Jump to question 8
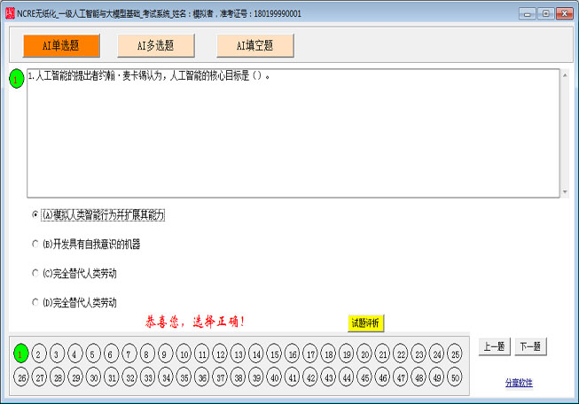The image size is (579, 404). 147,353
